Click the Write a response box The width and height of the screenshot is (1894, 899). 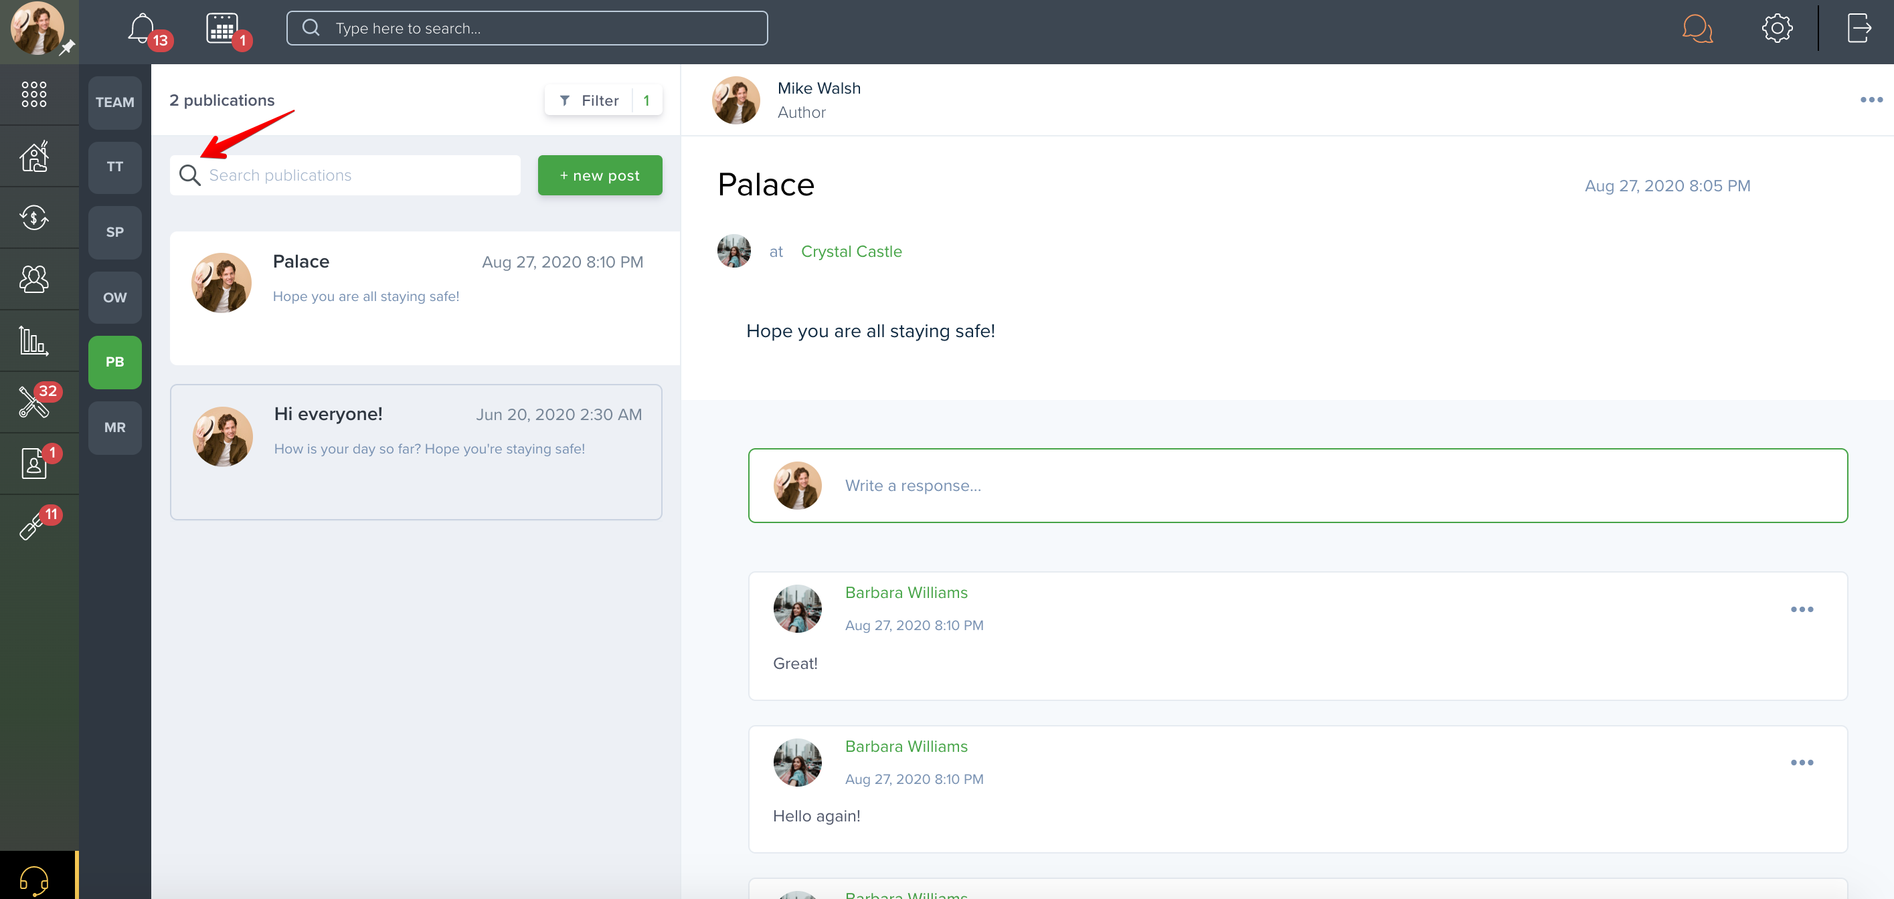1298,485
